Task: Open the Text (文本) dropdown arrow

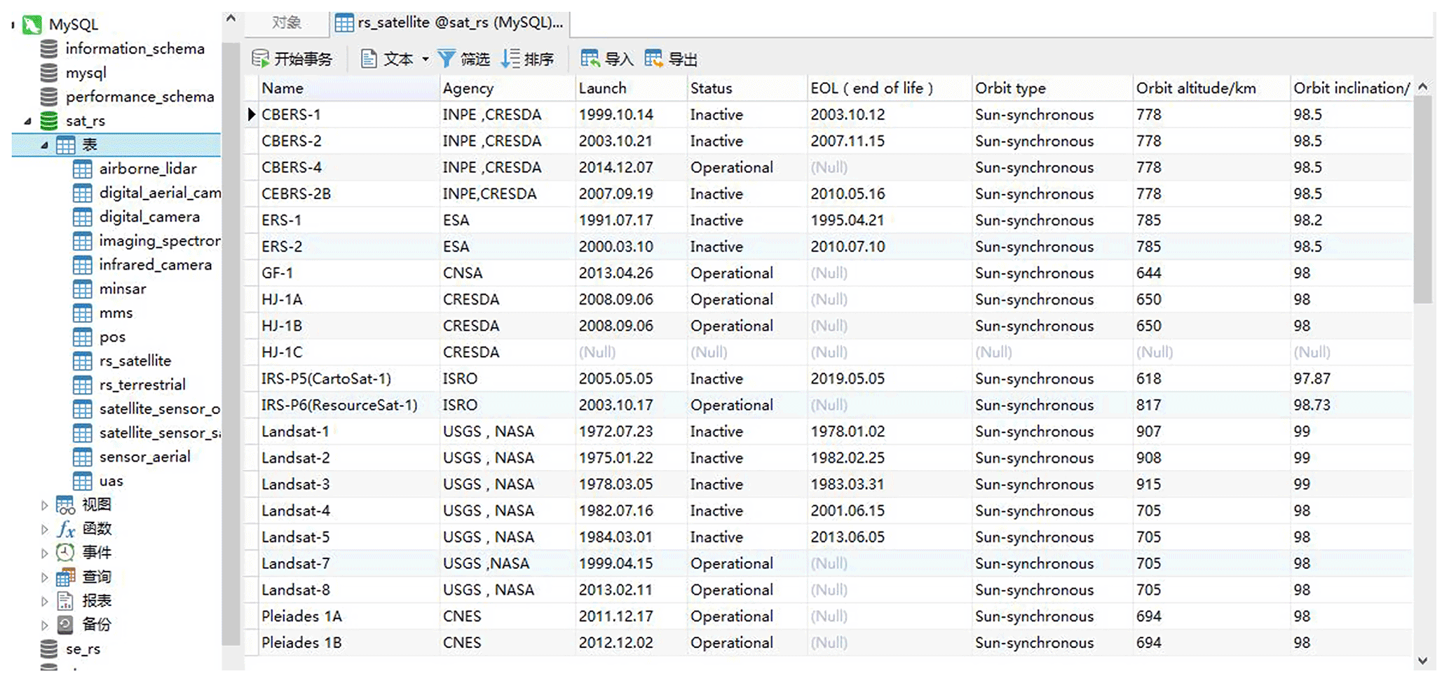Action: coord(425,60)
